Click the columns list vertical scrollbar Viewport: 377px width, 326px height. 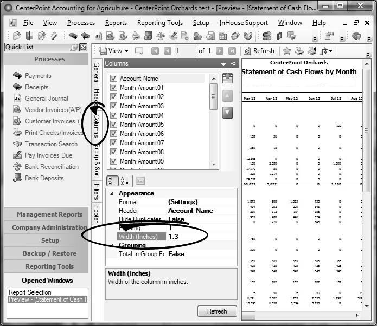pyautogui.click(x=214, y=125)
